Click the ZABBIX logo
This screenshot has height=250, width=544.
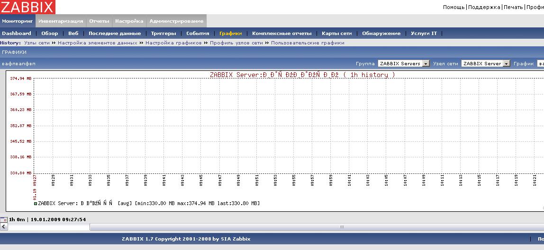[27, 7]
